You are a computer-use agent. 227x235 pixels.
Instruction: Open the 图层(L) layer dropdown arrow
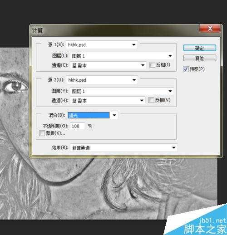pyautogui.click(x=170, y=56)
